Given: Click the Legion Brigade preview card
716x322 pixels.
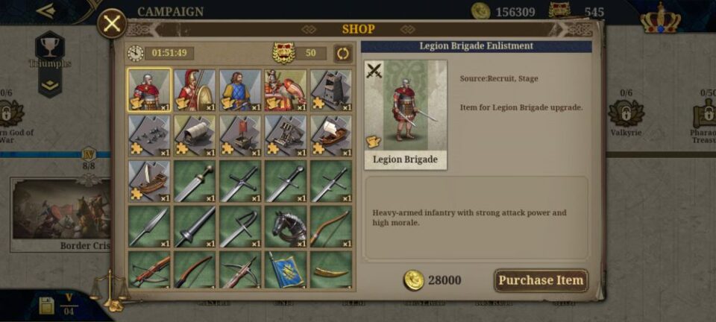Looking at the screenshot, I should point(406,115).
